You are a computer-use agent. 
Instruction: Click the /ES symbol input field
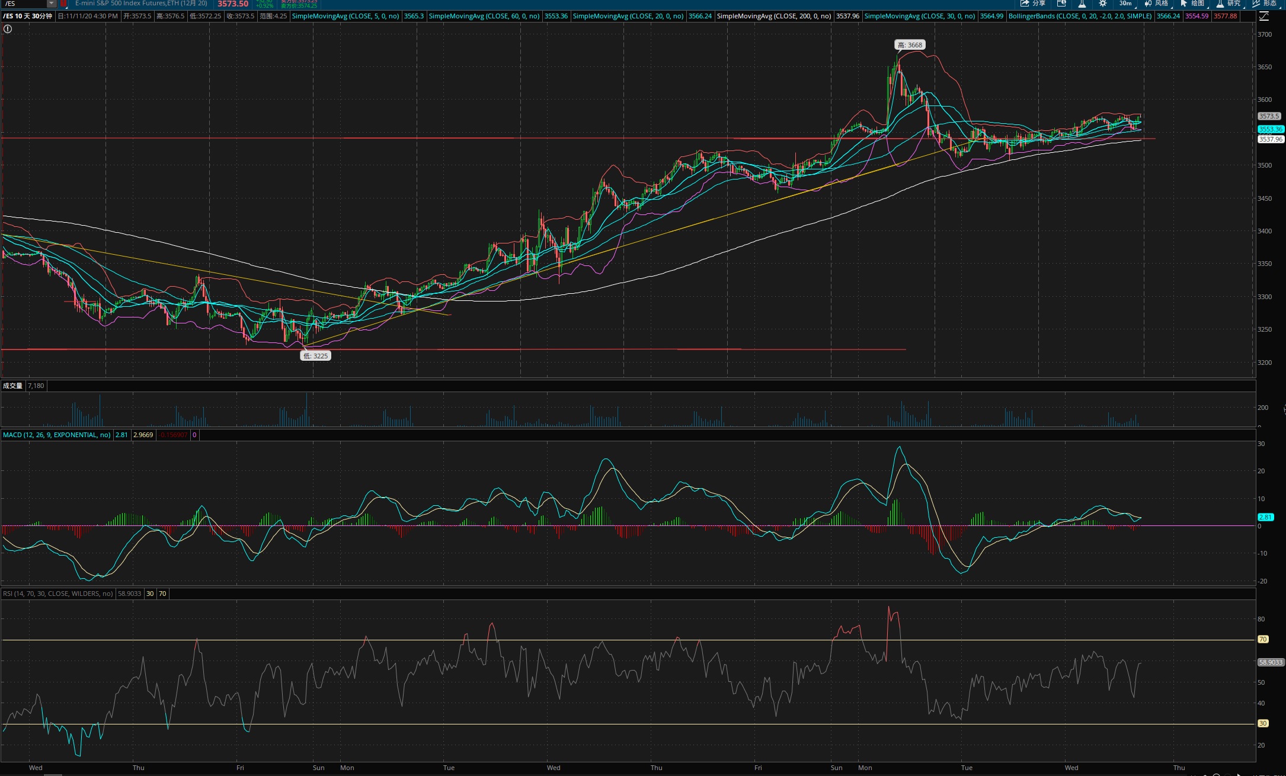coord(24,4)
